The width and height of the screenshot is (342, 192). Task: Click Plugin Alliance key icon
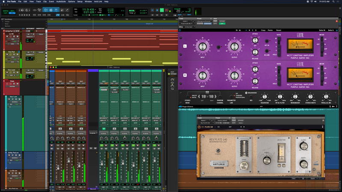point(333,106)
